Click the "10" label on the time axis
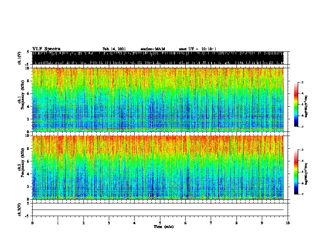The image size is (324, 250). (288, 223)
